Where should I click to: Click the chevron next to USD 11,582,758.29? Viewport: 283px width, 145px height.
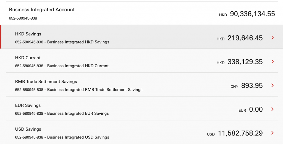point(272,133)
